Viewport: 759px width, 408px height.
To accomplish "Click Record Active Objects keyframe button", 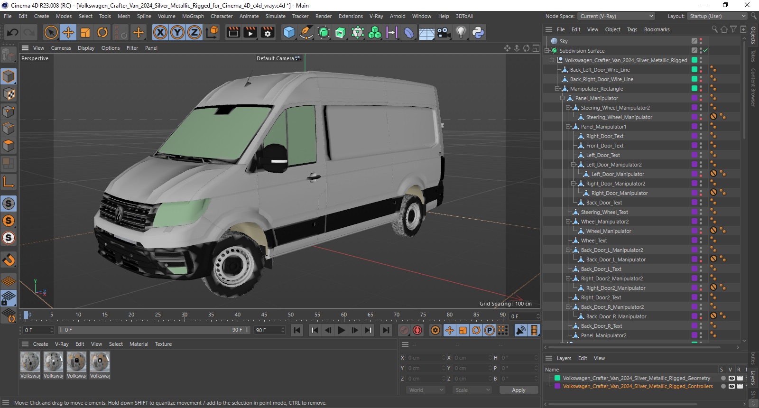I will [404, 330].
